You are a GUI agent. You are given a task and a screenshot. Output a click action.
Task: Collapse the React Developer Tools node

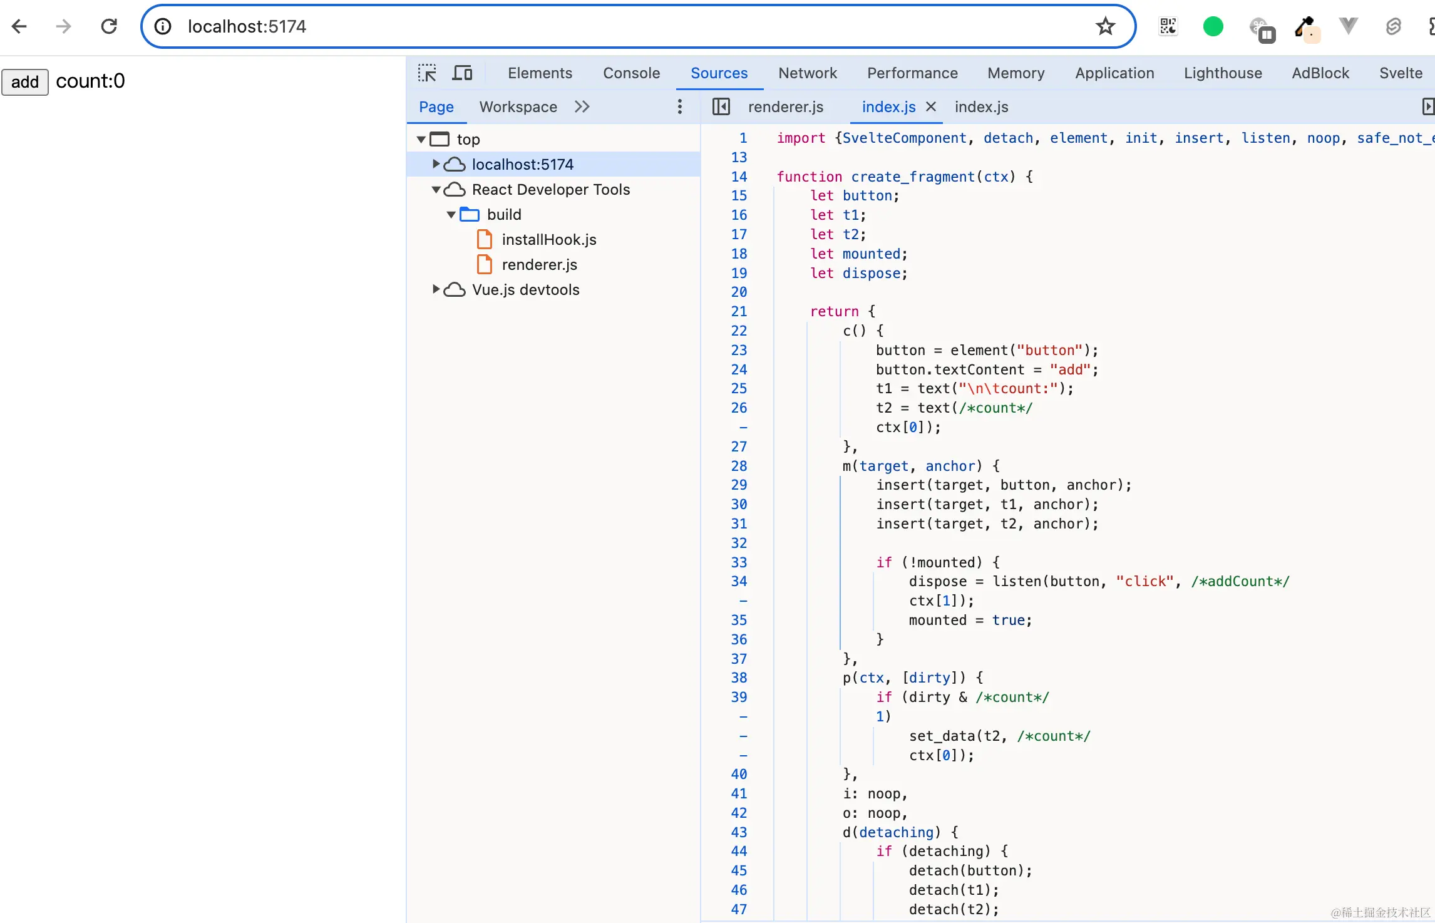(x=436, y=189)
